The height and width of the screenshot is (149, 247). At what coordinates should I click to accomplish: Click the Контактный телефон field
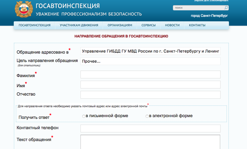point(150,128)
